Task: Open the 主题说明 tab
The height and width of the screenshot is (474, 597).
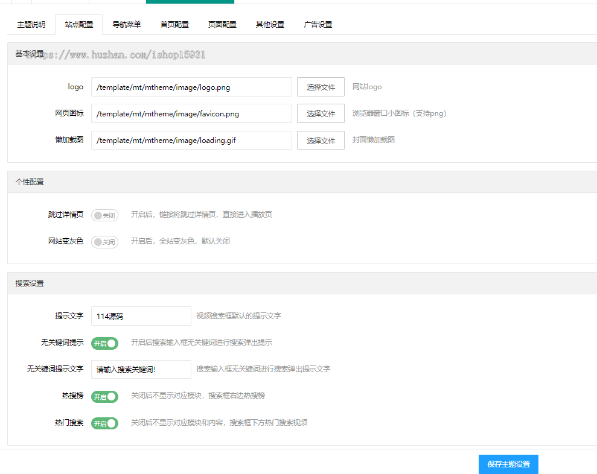Action: [31, 25]
